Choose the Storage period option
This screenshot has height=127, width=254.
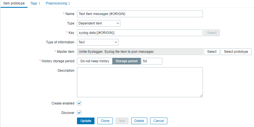[x=126, y=61]
